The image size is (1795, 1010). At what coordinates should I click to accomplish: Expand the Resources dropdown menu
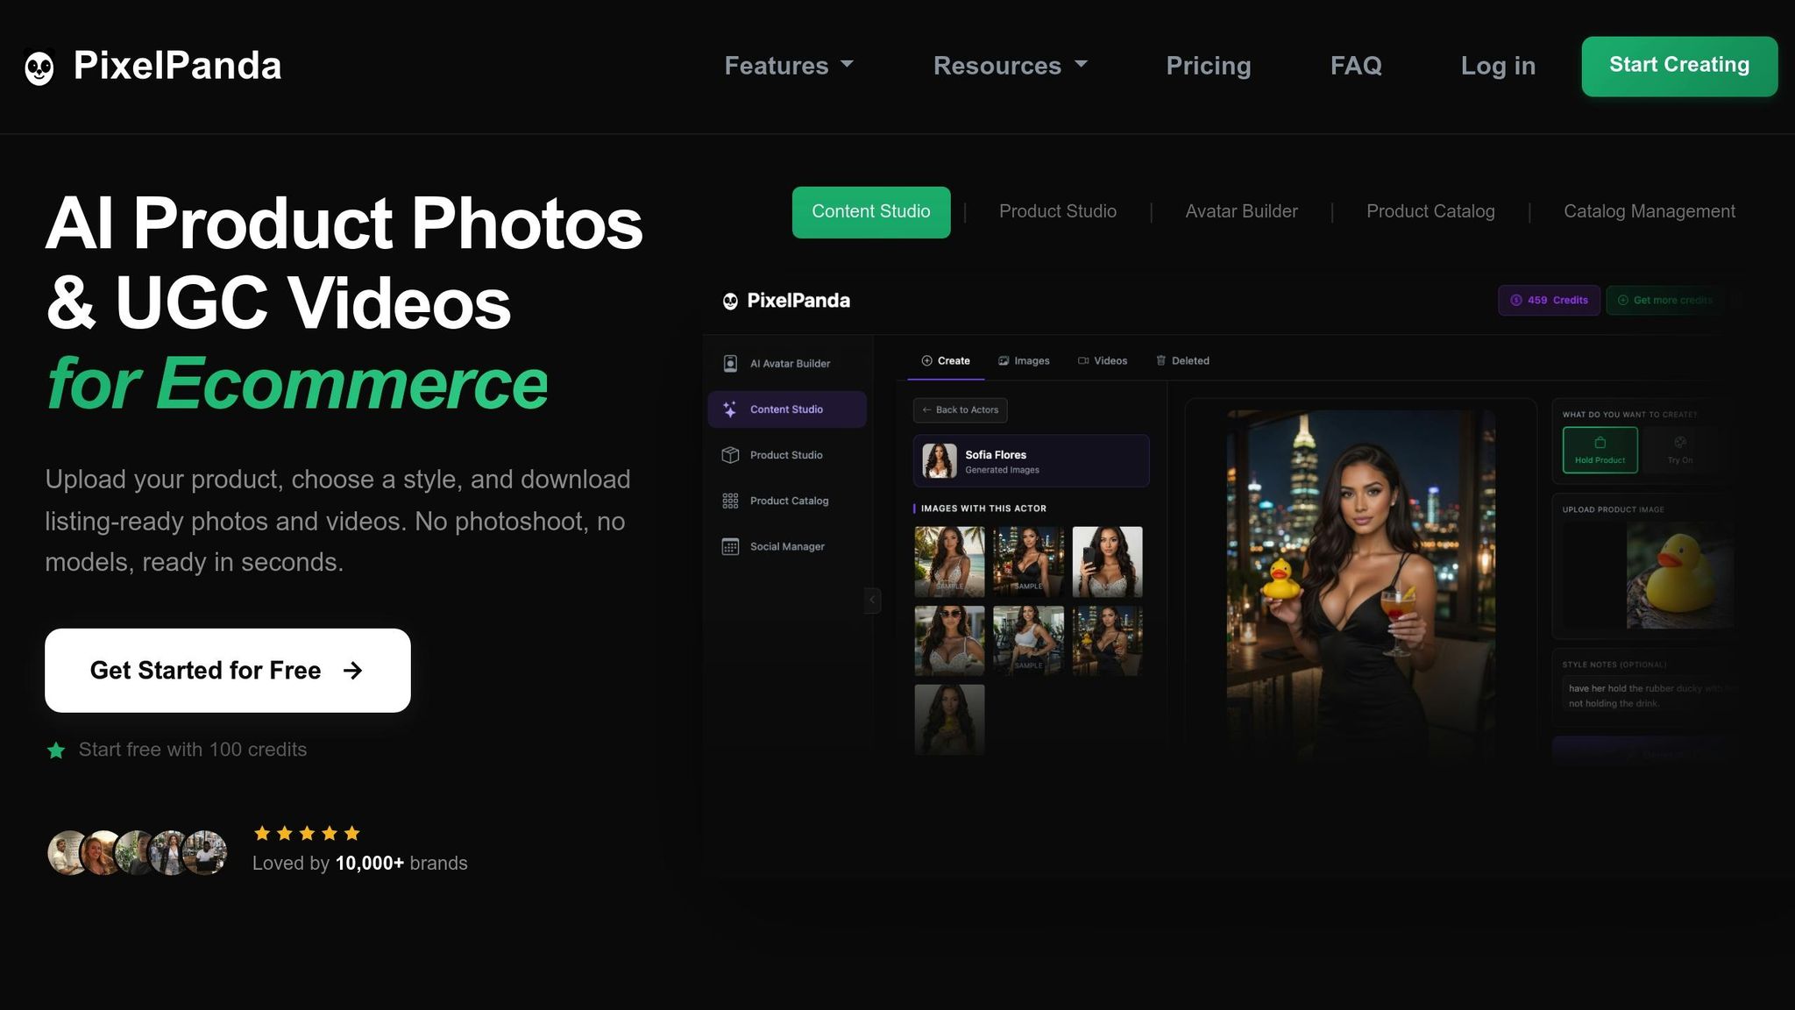[1010, 66]
